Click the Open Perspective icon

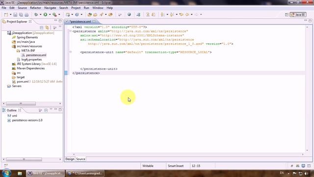(x=287, y=15)
